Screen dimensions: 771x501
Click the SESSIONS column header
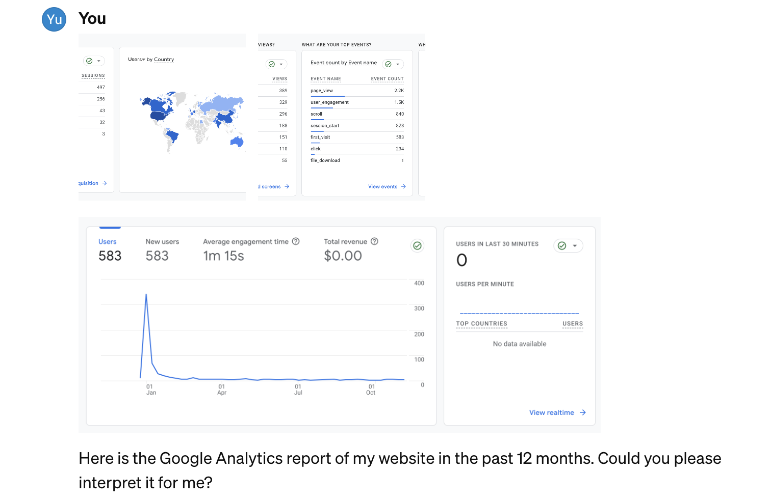tap(93, 75)
